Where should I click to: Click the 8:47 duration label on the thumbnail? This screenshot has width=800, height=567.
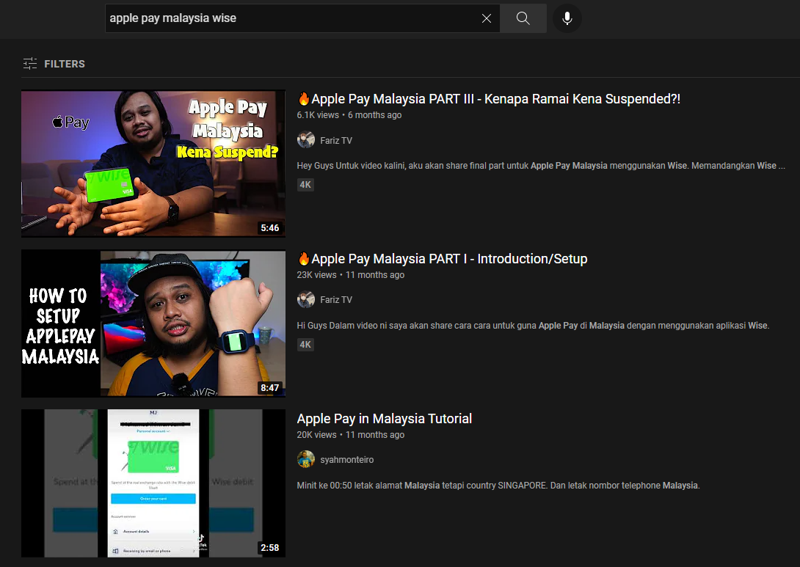coord(270,387)
